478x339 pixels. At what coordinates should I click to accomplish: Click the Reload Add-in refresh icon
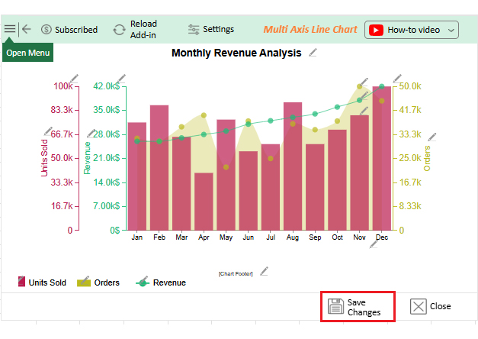pyautogui.click(x=119, y=30)
